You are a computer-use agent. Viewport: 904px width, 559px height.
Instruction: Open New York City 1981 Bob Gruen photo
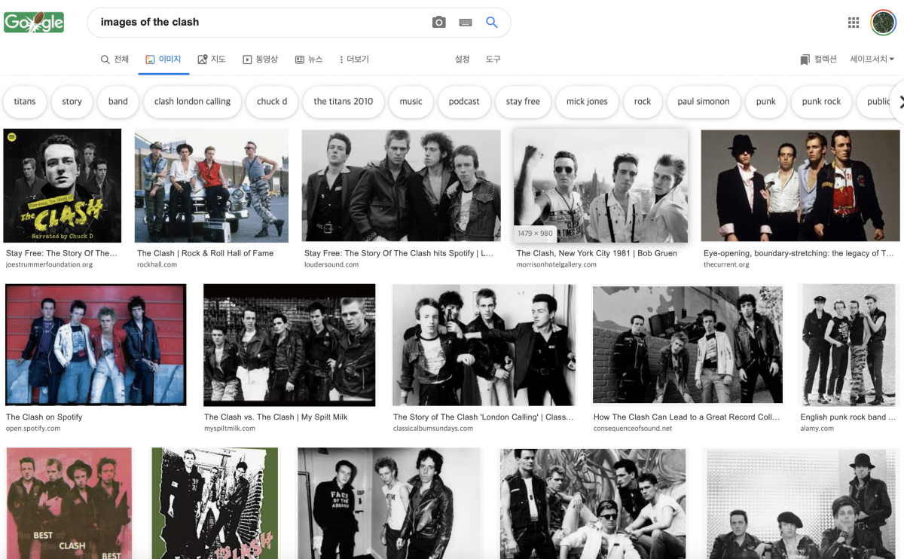click(601, 185)
